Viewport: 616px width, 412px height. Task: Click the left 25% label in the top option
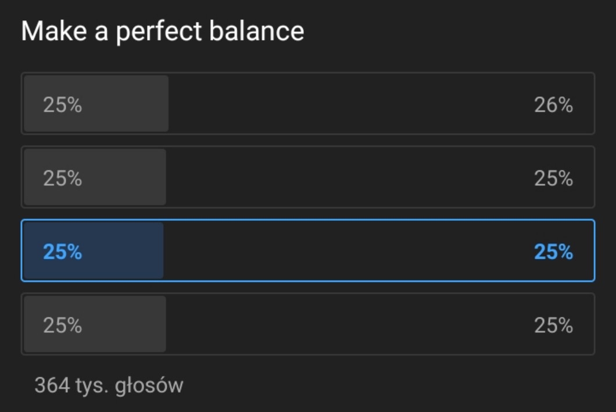point(62,105)
